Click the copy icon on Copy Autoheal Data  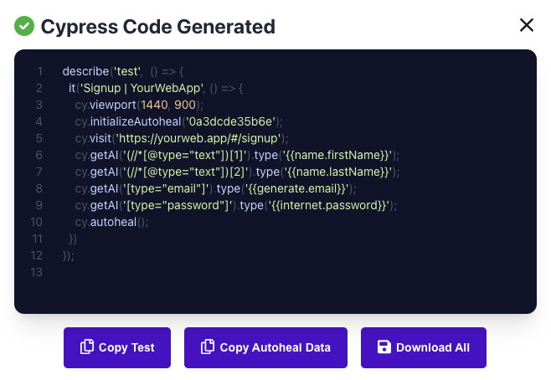[207, 347]
